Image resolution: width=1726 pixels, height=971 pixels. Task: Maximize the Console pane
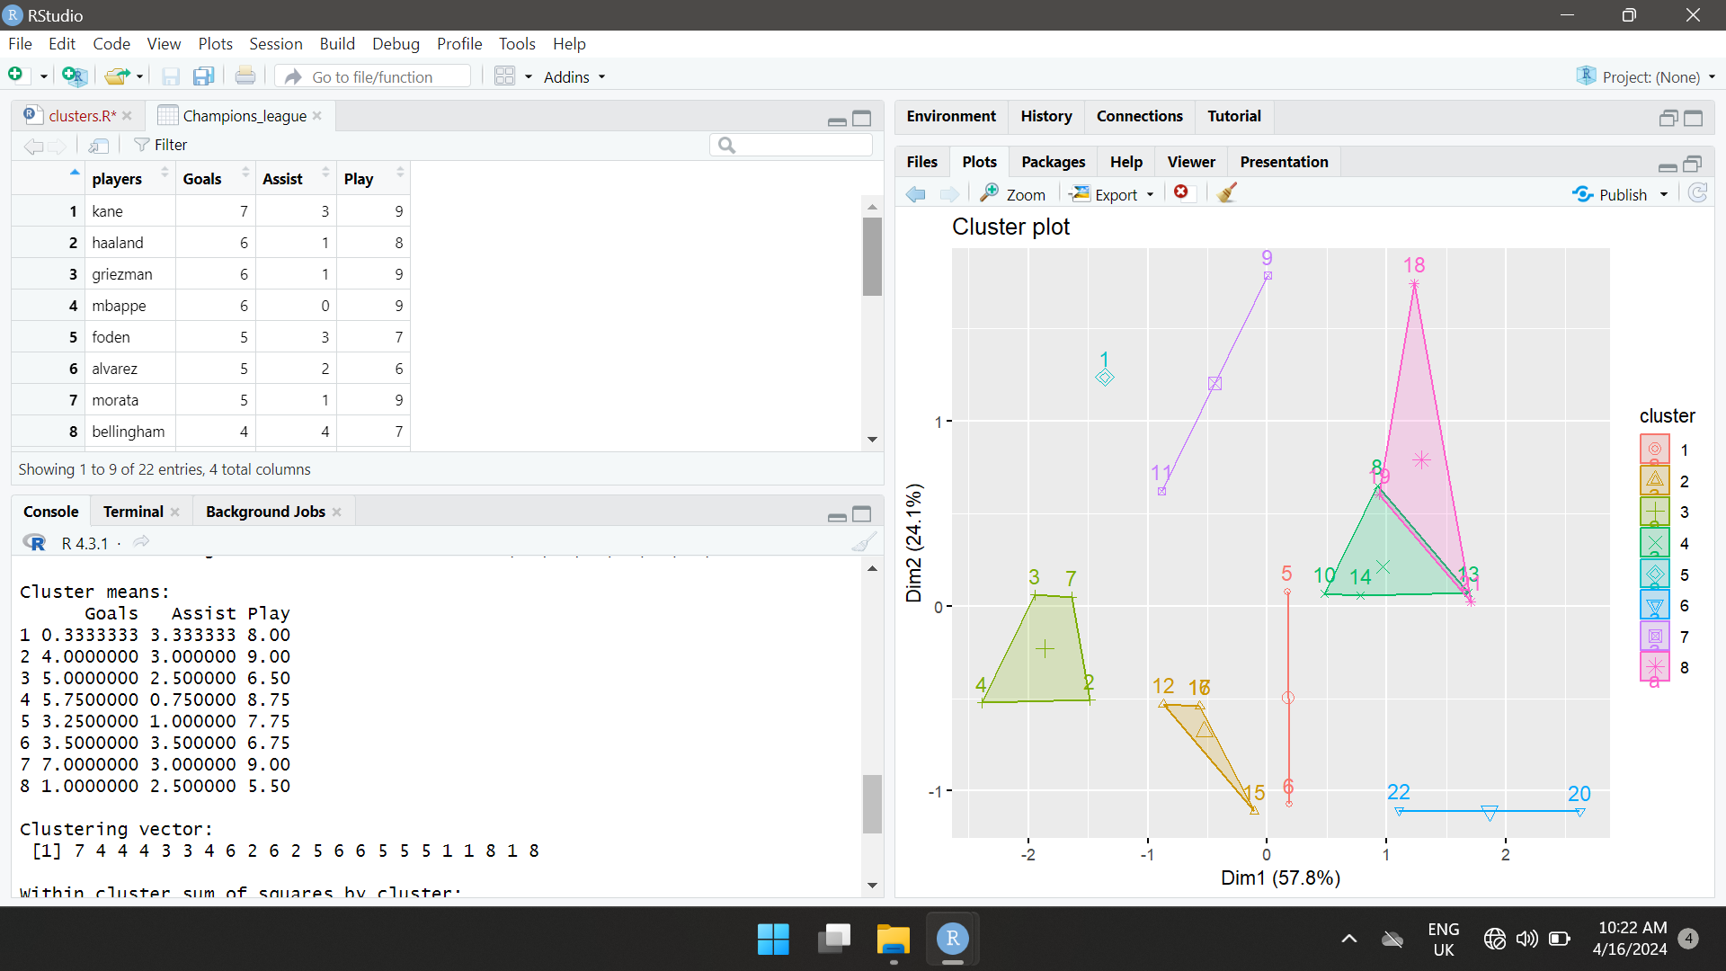[x=862, y=514]
